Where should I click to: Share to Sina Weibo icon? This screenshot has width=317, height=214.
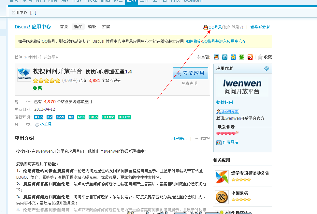(250, 57)
